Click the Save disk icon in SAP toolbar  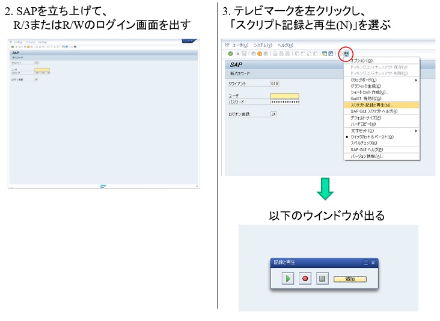click(244, 54)
